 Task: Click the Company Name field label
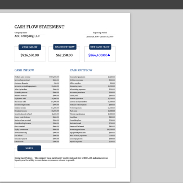pyautogui.click(x=21, y=32)
